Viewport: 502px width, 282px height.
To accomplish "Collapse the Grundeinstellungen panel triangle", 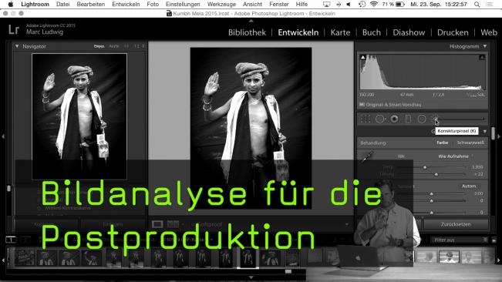I will pos(485,132).
